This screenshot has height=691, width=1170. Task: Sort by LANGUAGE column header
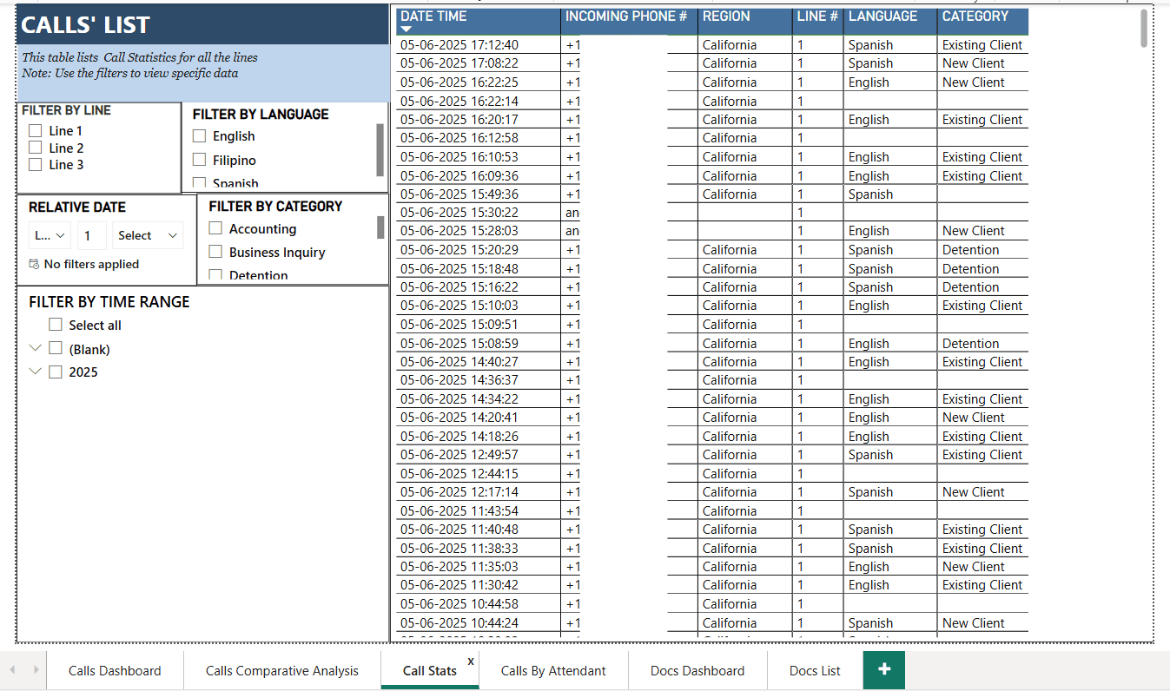click(882, 16)
